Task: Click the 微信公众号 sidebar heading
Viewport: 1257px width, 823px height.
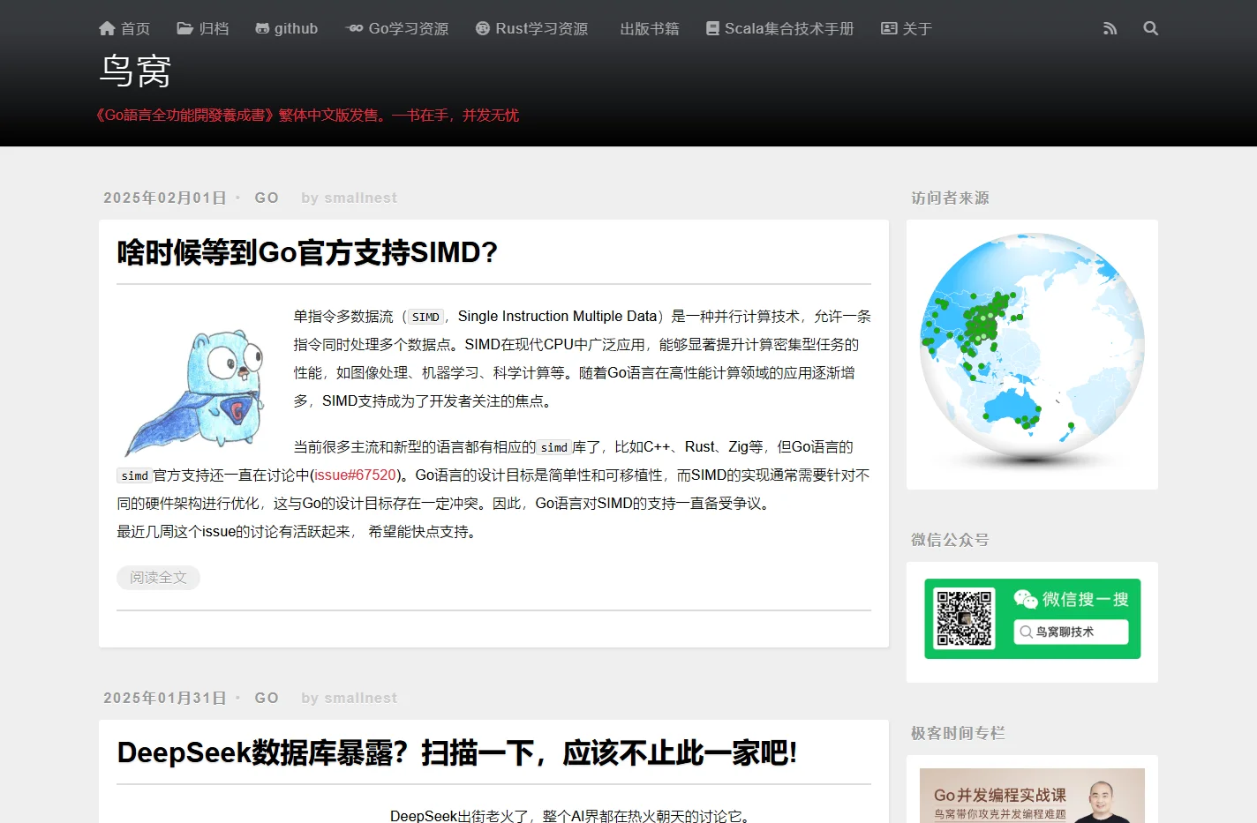Action: click(x=950, y=540)
